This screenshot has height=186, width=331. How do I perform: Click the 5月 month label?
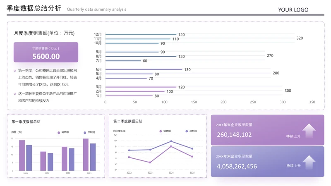pyautogui.click(x=98, y=74)
